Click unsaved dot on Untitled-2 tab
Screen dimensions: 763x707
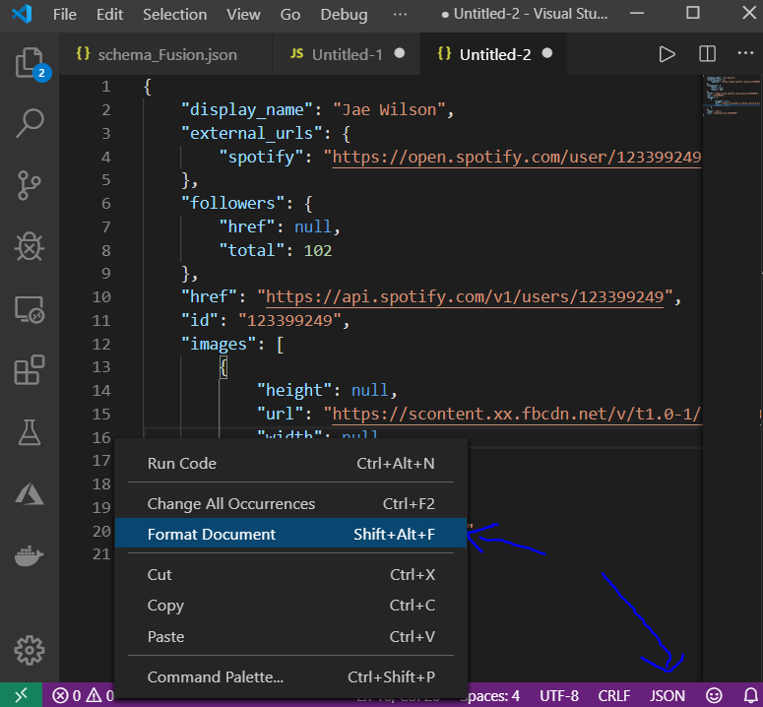click(547, 53)
